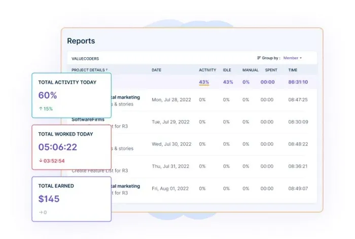The width and height of the screenshot is (355, 239).
Task: Click the red 03:52:54 decrease indicator
Action: 52,161
